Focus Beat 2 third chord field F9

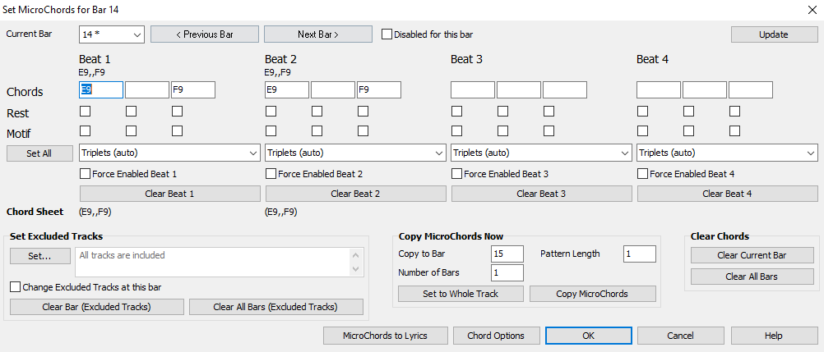(379, 89)
